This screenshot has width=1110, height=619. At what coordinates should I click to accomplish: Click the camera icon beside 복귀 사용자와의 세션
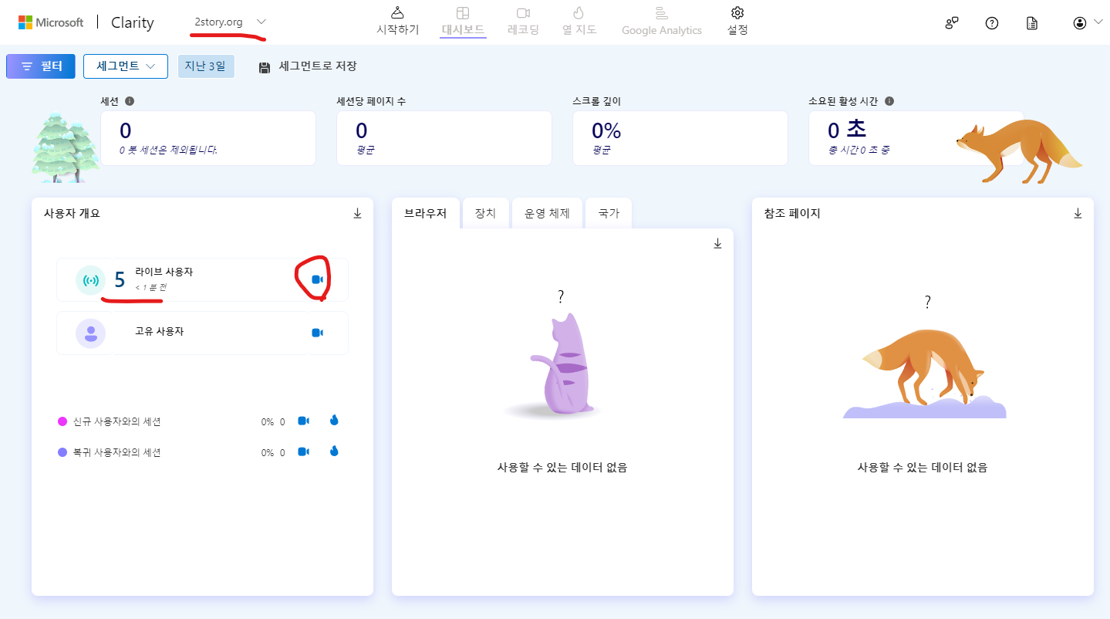302,451
